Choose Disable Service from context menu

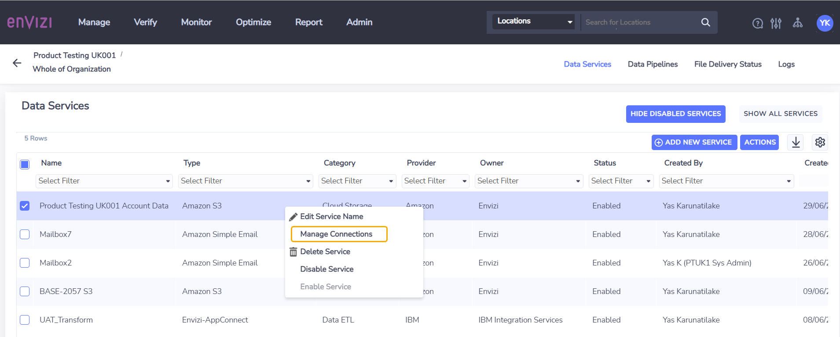click(x=326, y=269)
